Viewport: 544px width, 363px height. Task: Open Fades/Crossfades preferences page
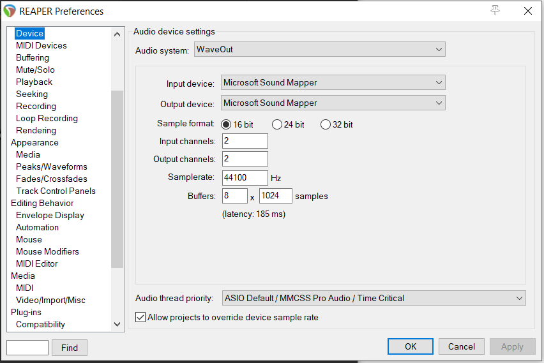click(x=52, y=179)
